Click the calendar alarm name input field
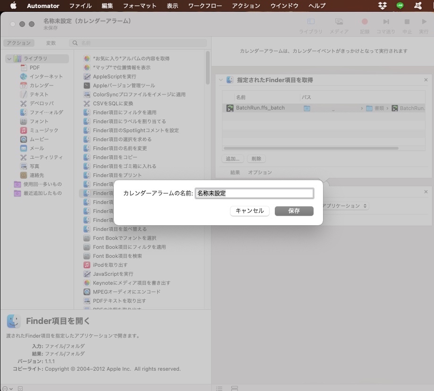The image size is (434, 391). [254, 193]
